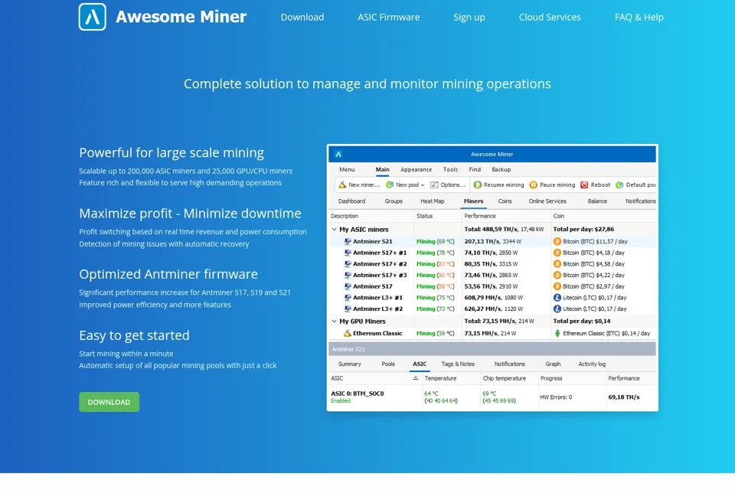Open the Find ribbon tab
Image resolution: width=735 pixels, height=490 pixels.
[x=475, y=170]
